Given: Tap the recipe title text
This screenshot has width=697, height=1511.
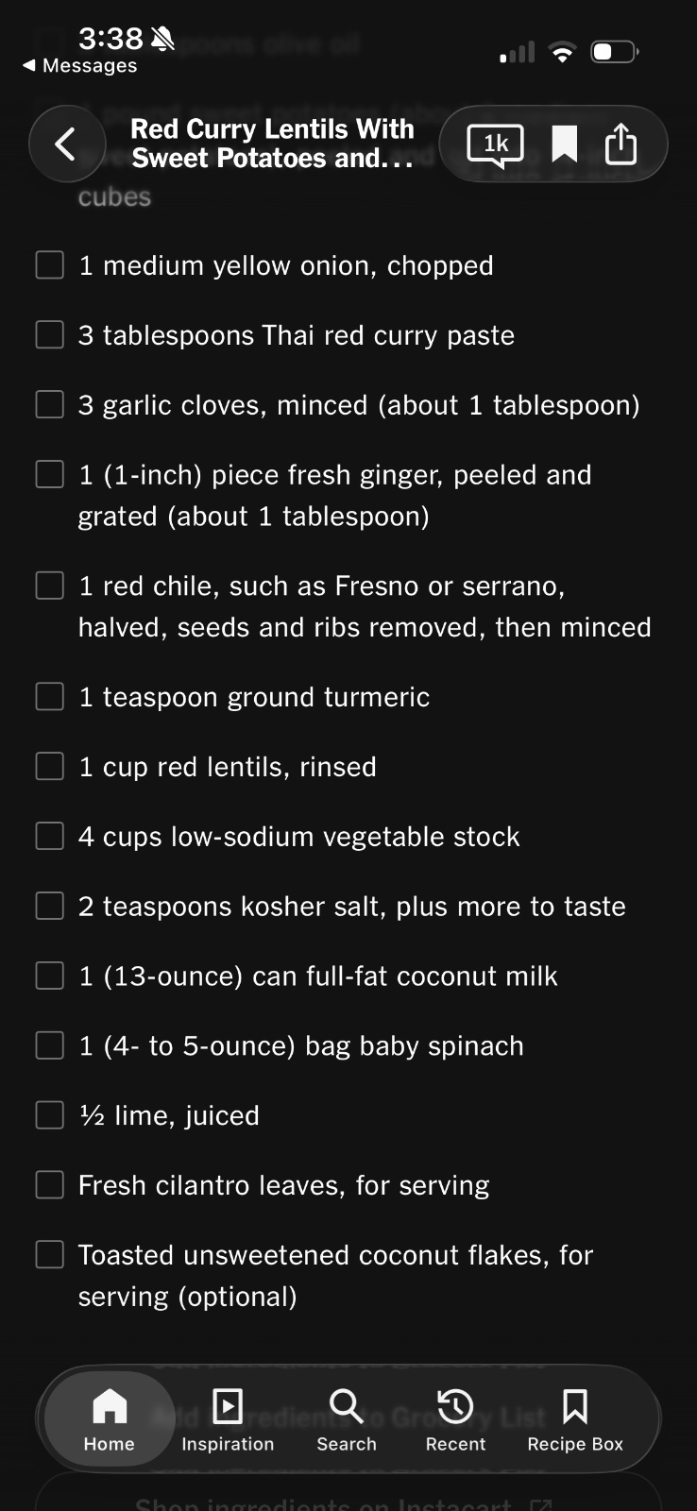Looking at the screenshot, I should pos(273,144).
